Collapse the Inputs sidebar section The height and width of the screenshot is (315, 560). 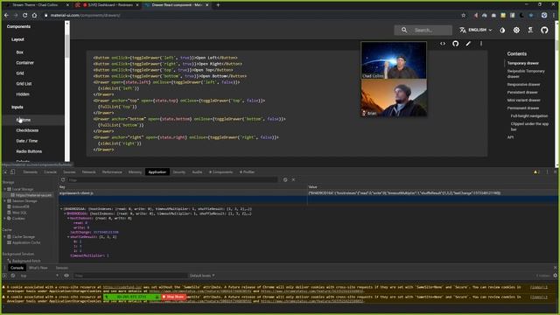17,107
